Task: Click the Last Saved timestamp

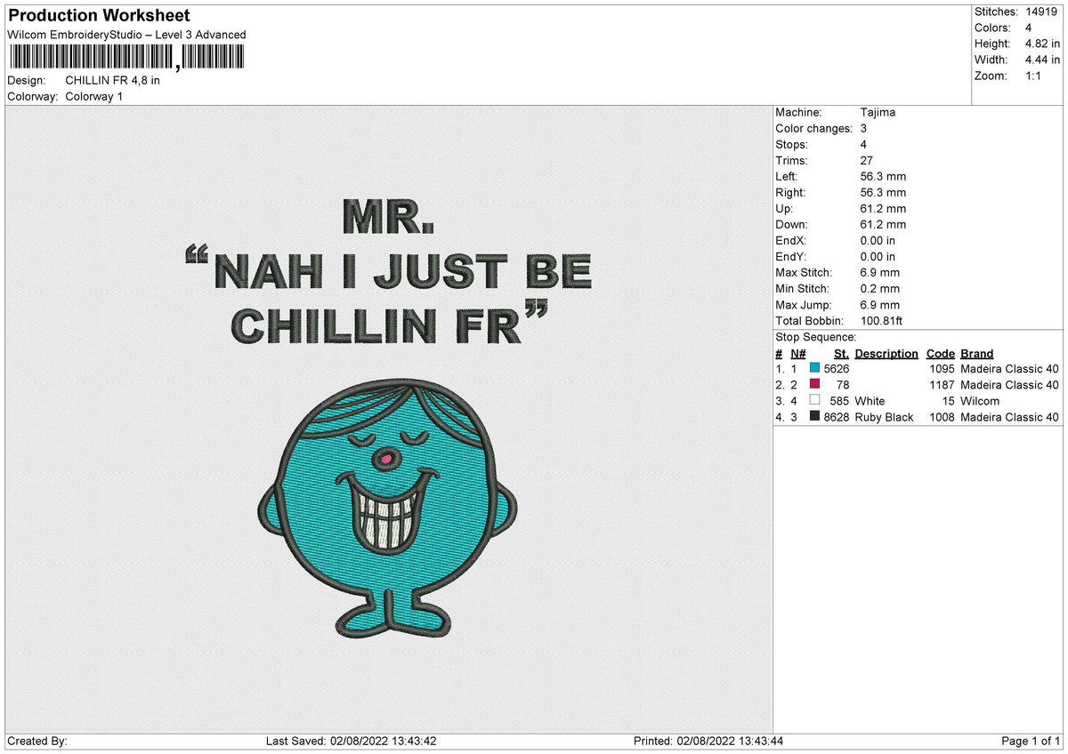Action: tap(352, 742)
